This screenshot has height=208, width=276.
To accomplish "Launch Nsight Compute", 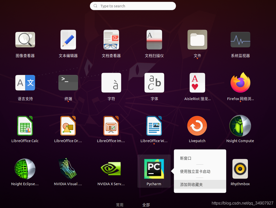I will [x=240, y=126].
